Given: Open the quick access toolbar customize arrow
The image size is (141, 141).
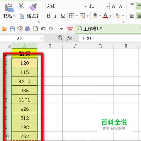Looking at the screenshot, I should [x=61, y=29].
